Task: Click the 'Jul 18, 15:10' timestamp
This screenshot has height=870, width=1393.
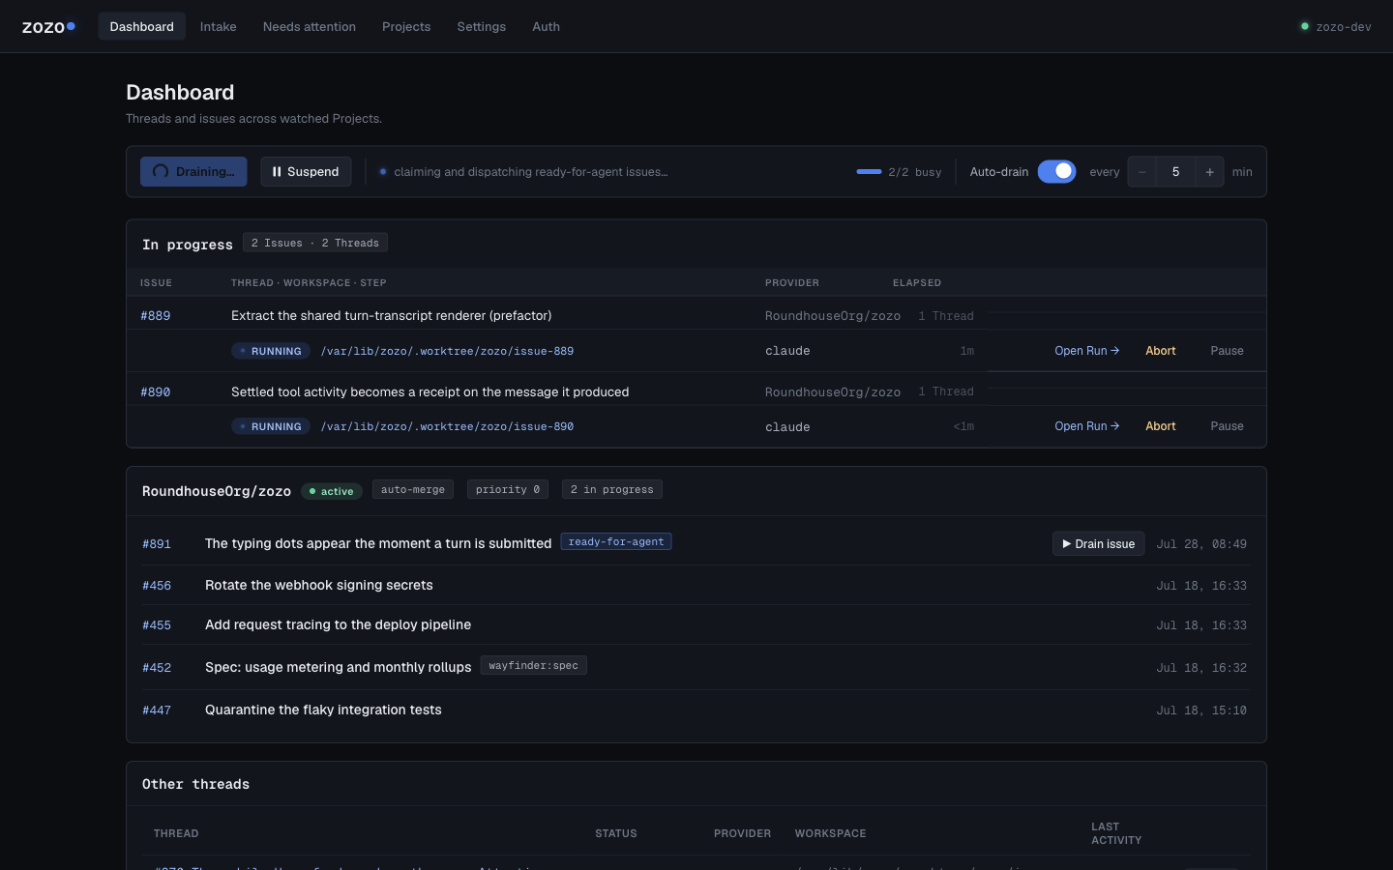Action: [1201, 710]
